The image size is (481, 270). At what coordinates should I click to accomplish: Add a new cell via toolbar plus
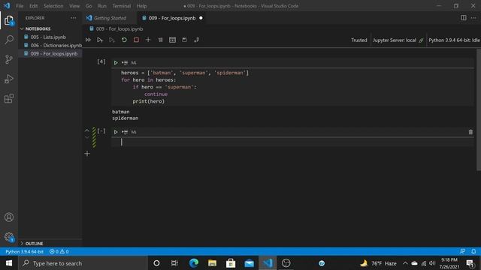(x=148, y=40)
